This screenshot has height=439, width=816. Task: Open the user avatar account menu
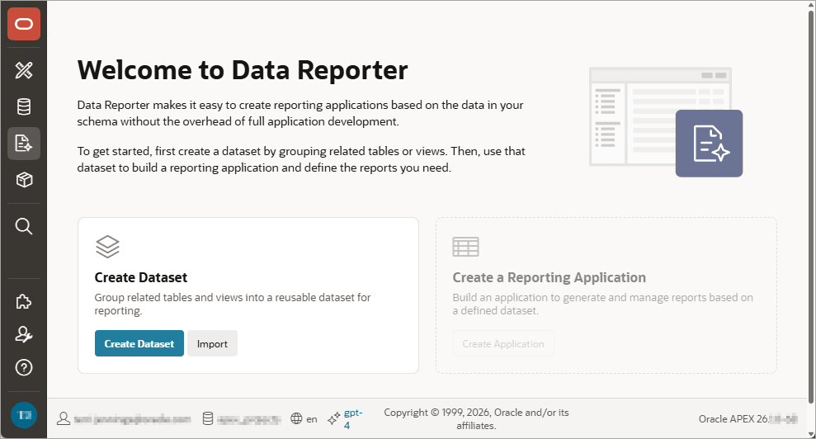point(23,415)
